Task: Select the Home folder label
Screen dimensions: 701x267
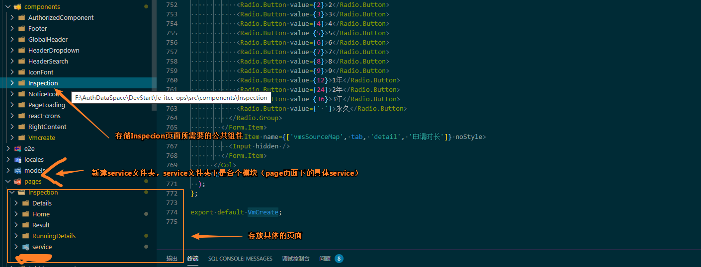Action: (41, 214)
